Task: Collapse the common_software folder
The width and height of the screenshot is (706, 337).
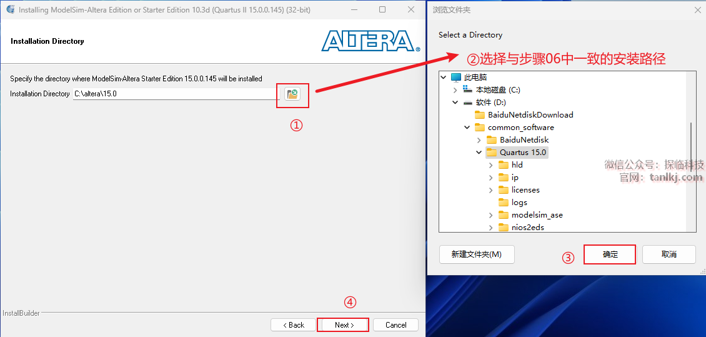Action: 467,128
